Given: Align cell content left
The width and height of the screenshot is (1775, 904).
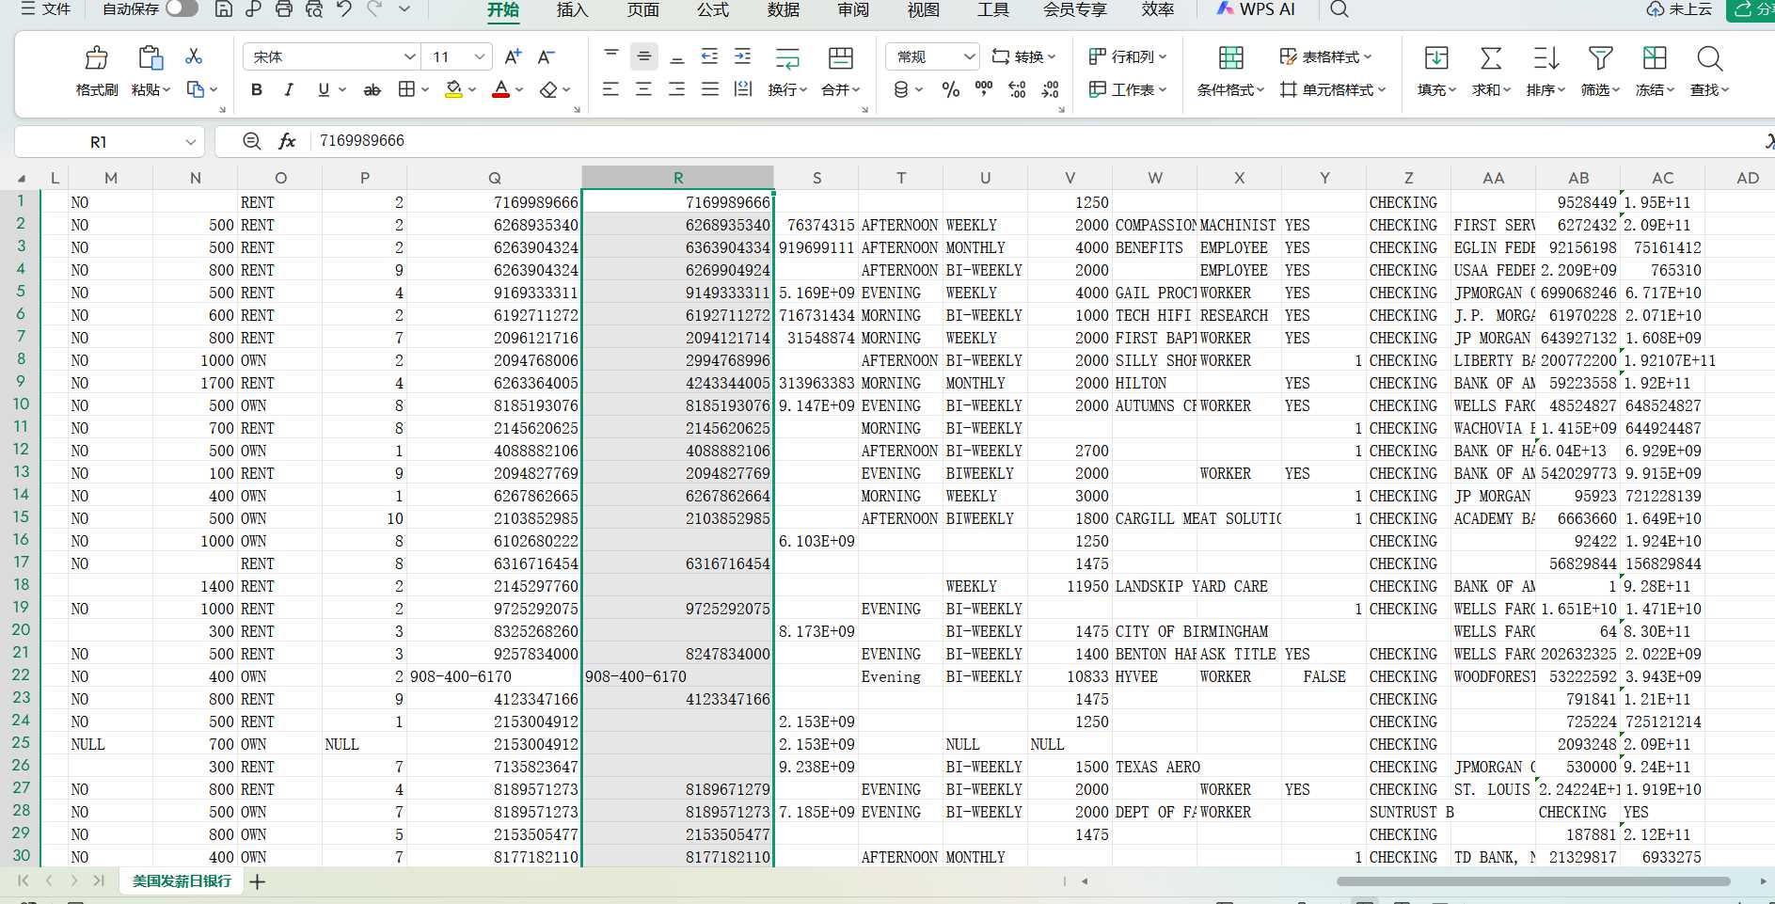Looking at the screenshot, I should (x=611, y=89).
